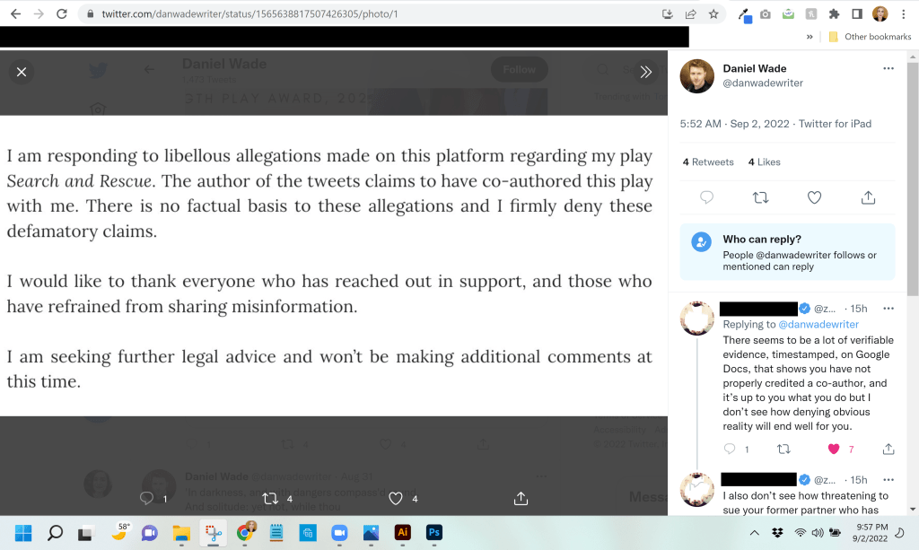
Task: Open more options on the first reply
Action: coord(888,309)
